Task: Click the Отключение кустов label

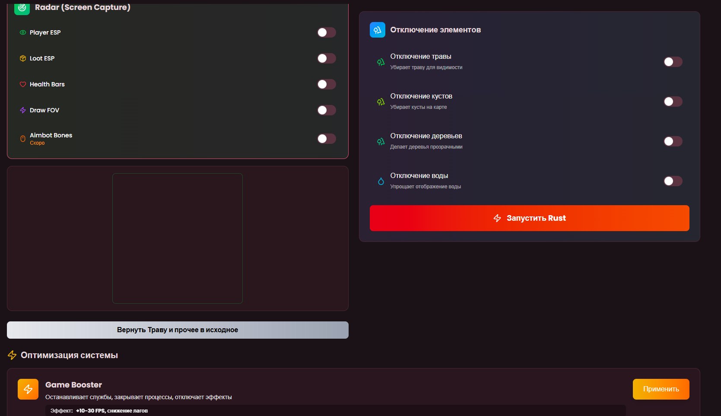Action: click(x=421, y=96)
